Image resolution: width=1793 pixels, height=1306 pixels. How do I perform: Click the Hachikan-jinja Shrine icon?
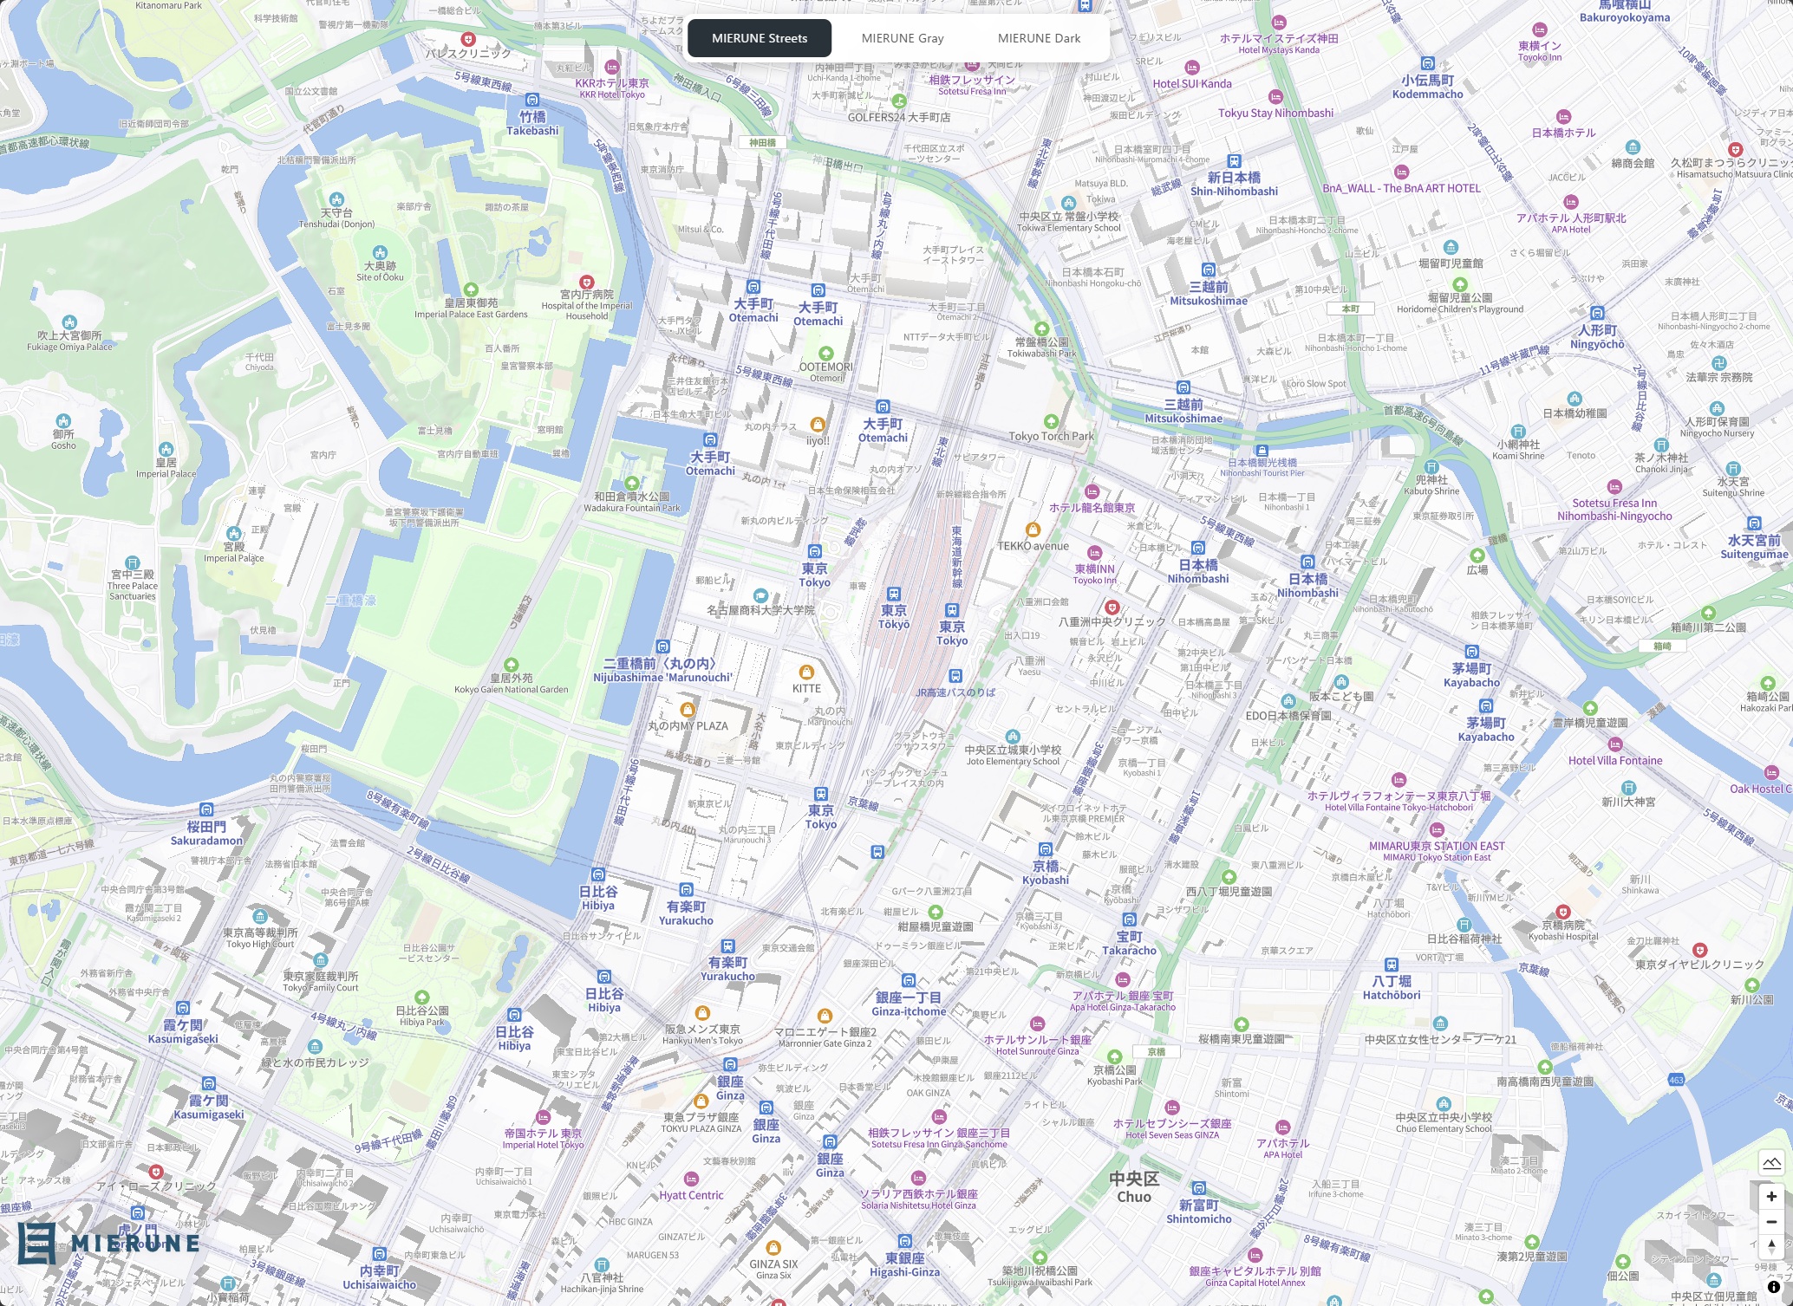tap(602, 1264)
